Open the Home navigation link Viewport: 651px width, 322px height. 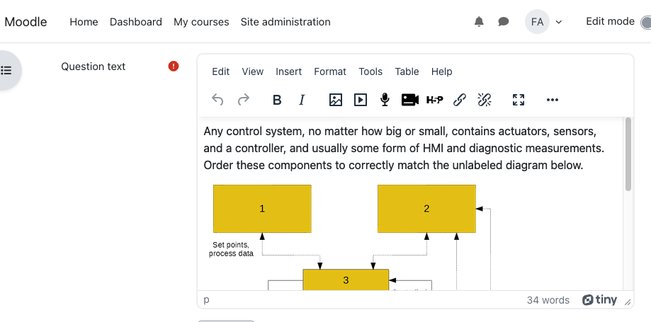[x=84, y=22]
